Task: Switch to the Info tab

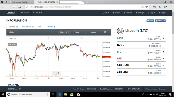Action: [41, 27]
